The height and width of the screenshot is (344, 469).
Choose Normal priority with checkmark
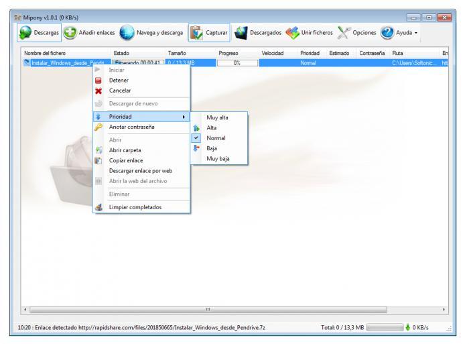click(216, 137)
